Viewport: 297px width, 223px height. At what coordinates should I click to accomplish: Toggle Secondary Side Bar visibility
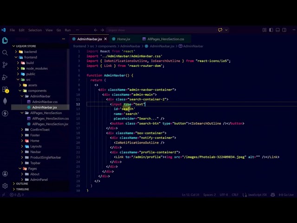pos(284,30)
